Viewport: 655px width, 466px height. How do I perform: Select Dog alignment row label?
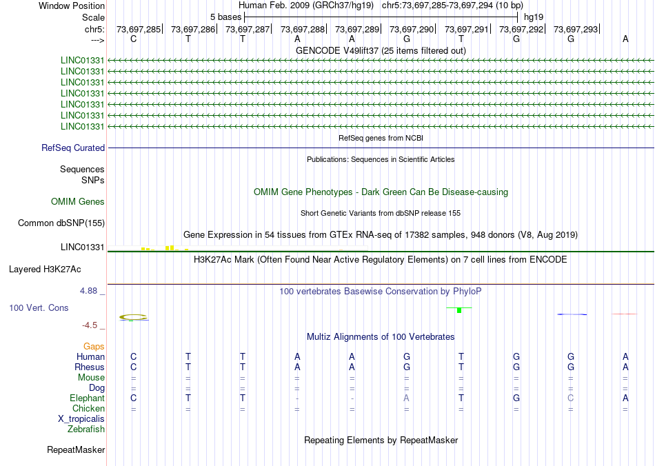[x=97, y=388]
